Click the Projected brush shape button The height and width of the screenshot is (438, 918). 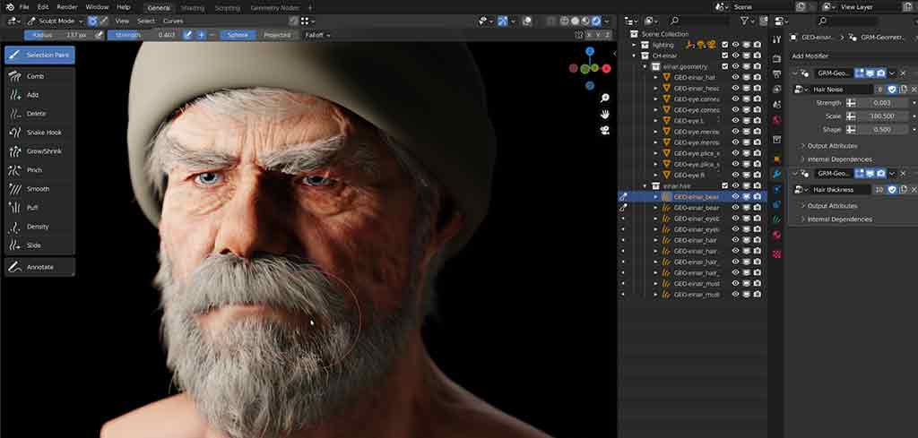tap(276, 35)
